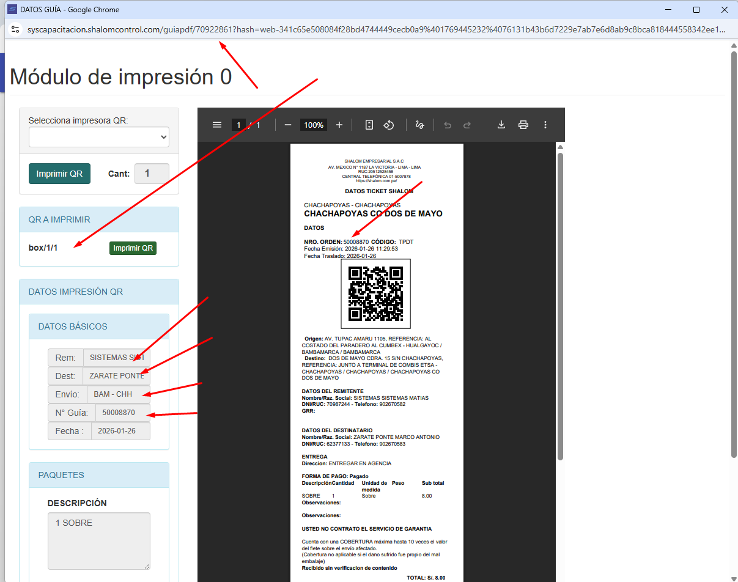Click the undo arrow in PDF toolbar
This screenshot has width=738, height=582.
pyautogui.click(x=448, y=125)
